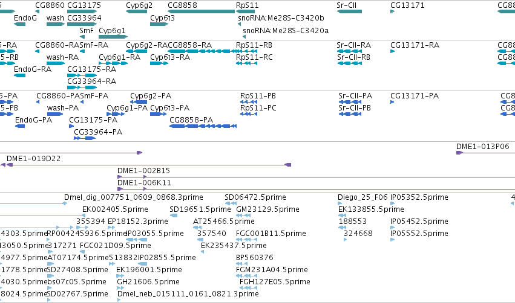515x303 pixels.
Task: Select the Cyp6t3-PA protein label
Action: pos(170,109)
